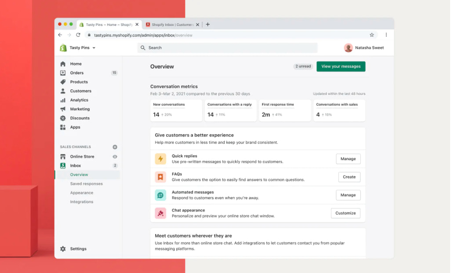
Task: Click the View your messages button
Action: (x=341, y=66)
